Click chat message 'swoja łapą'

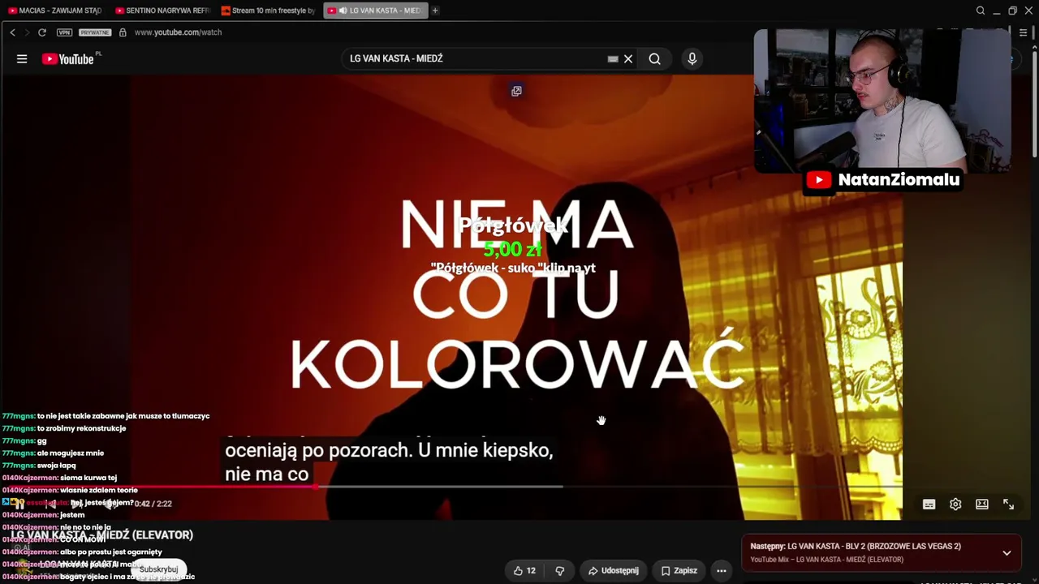click(x=57, y=466)
